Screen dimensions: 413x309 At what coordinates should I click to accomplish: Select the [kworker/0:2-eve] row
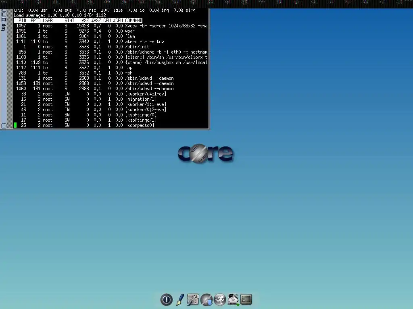[111, 110]
